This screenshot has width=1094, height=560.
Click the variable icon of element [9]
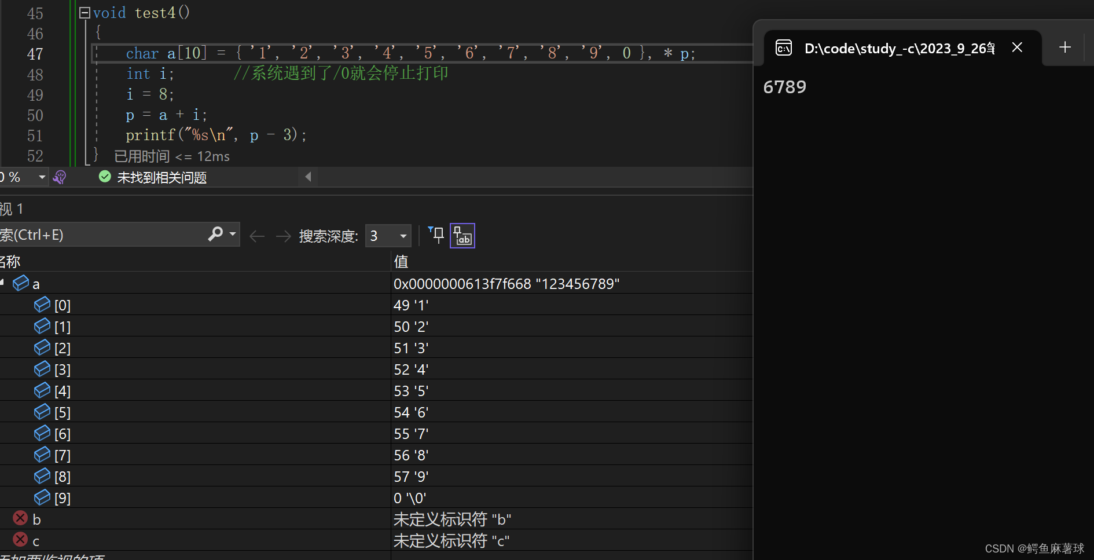tap(42, 497)
